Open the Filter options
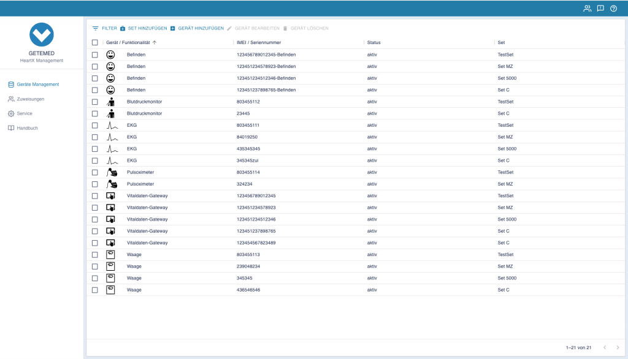Screen dimensions: 628x359 pos(104,28)
